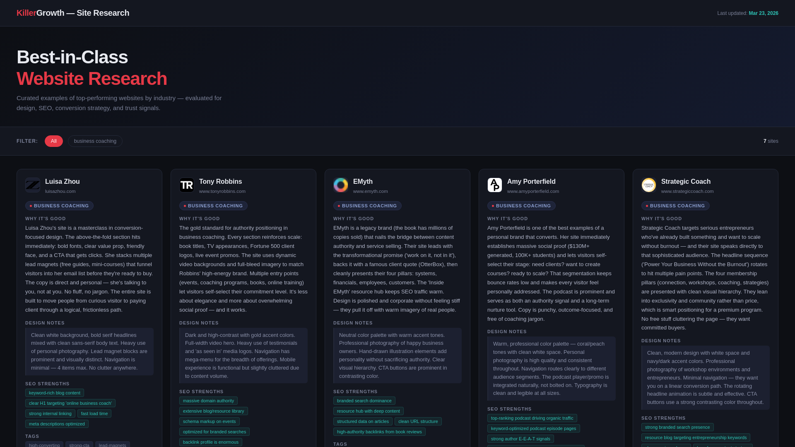Click the EMyth design notes box

[x=397, y=356]
